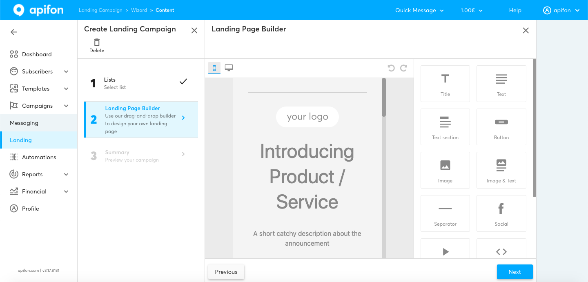Go to the Dashboard menu item

(x=37, y=54)
